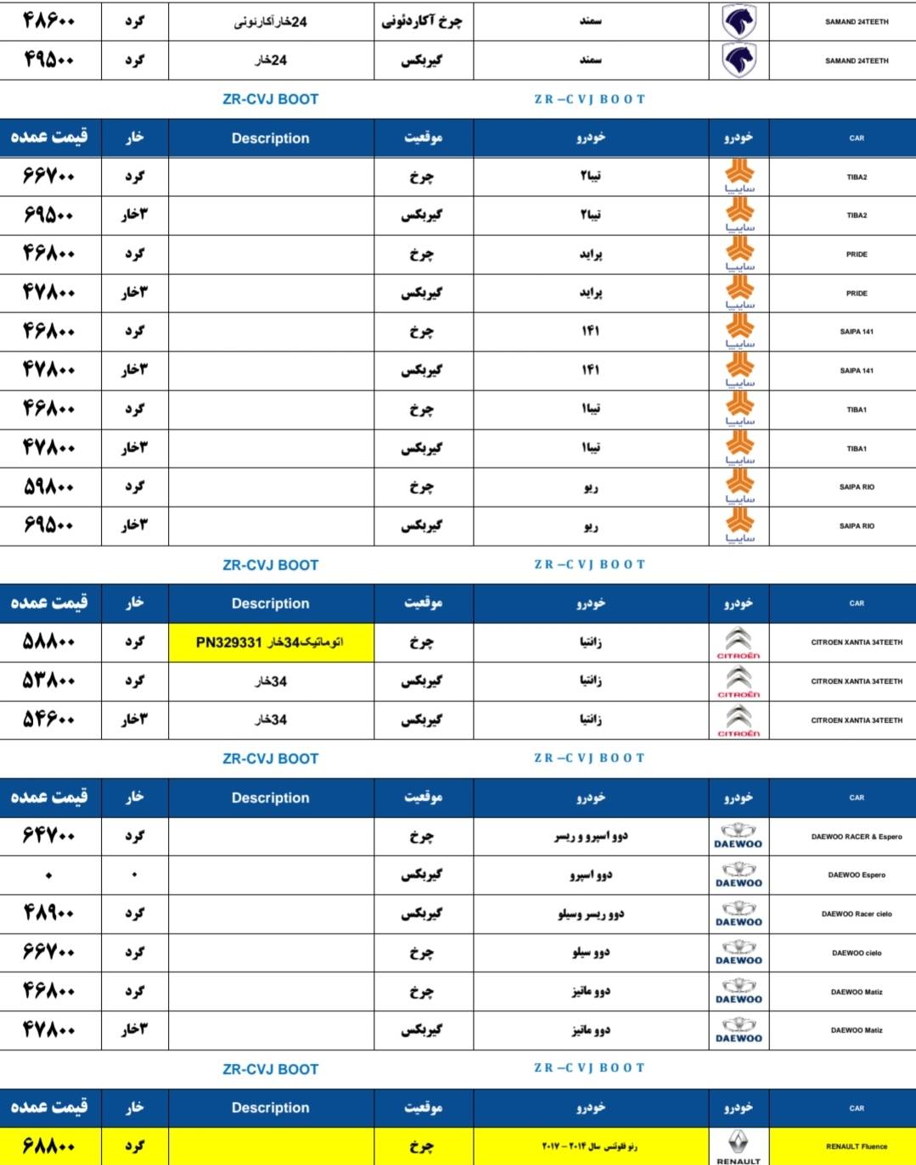Click the Description header above the TIBA2 rows
The height and width of the screenshot is (1165, 916).
(271, 138)
